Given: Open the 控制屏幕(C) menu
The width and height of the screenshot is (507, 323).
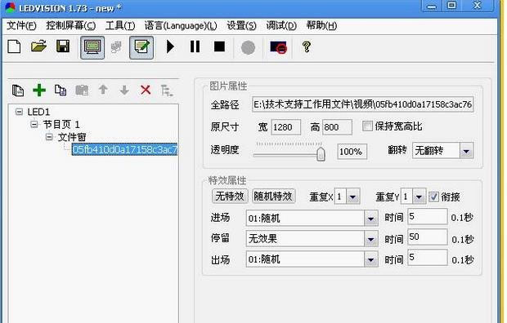Looking at the screenshot, I should click(x=71, y=25).
